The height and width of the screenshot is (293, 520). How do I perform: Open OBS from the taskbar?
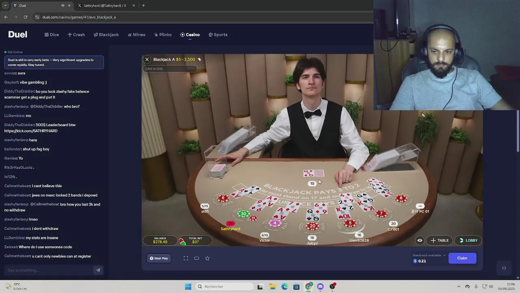tap(333, 286)
